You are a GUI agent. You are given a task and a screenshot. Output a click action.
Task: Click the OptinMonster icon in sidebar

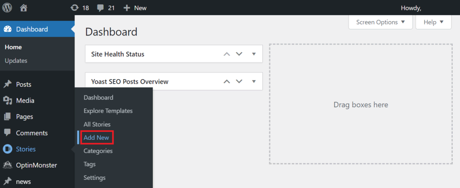[x=7, y=165]
